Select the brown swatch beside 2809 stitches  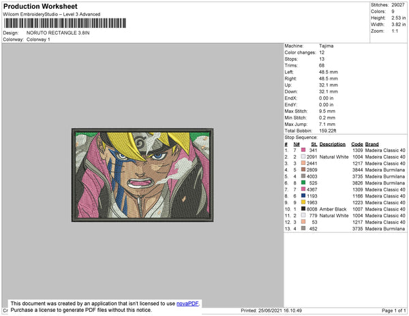tap(303, 170)
